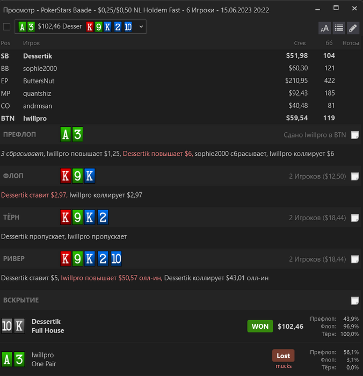Image resolution: width=363 pixels, height=376 pixels.
Task: Open the note icon in Флоп row
Action: point(355,176)
